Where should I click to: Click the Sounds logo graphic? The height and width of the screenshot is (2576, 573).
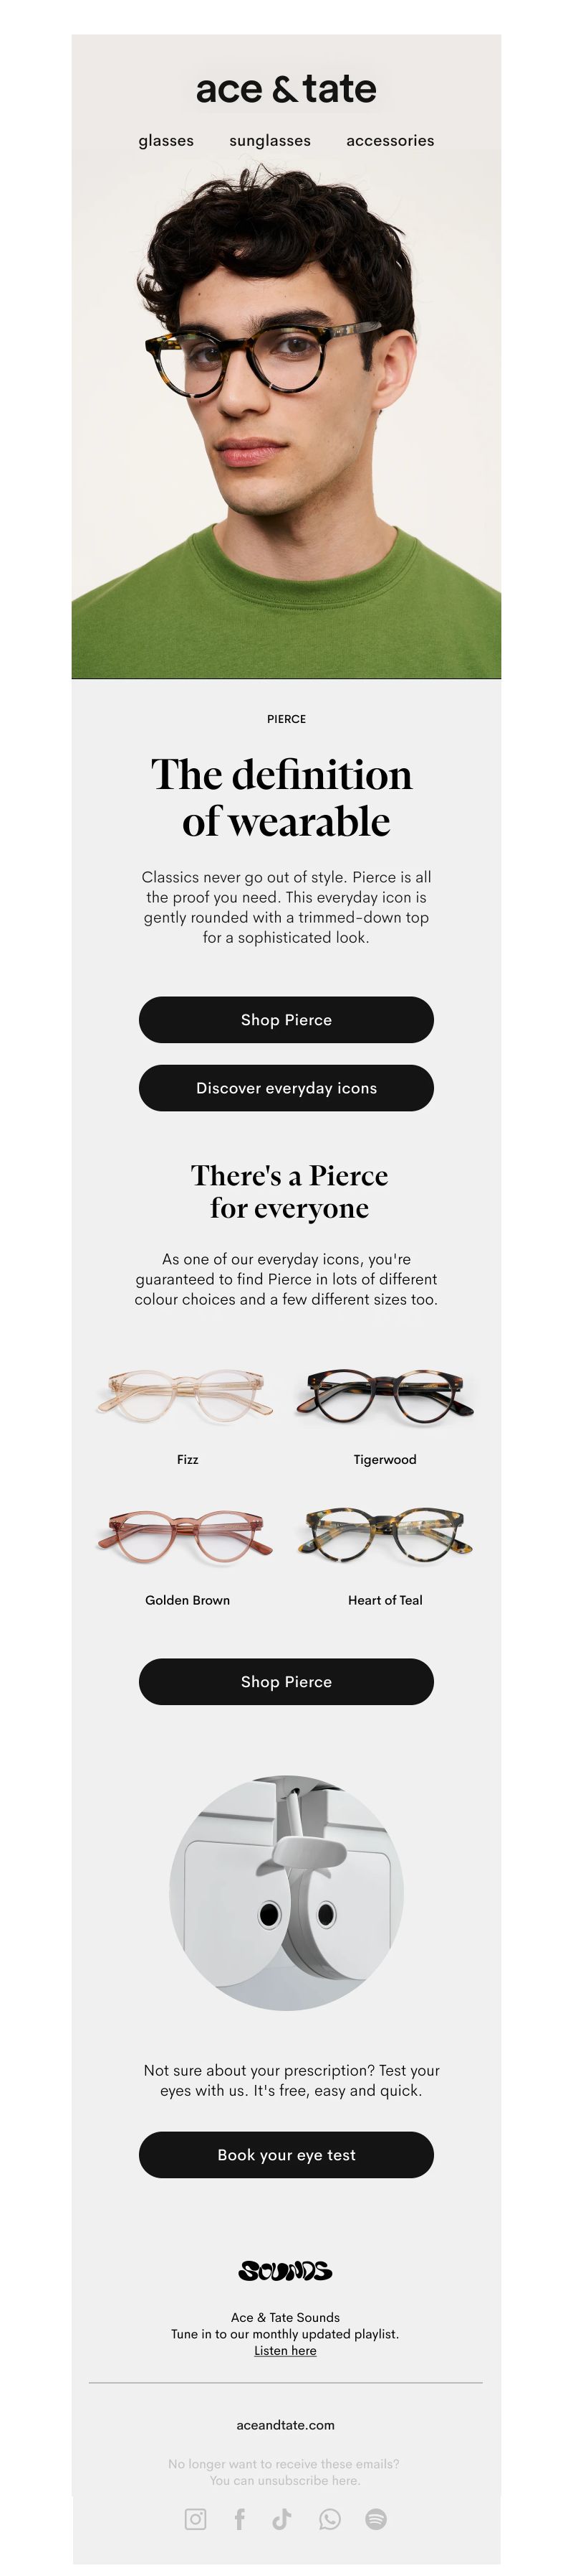click(x=286, y=2271)
